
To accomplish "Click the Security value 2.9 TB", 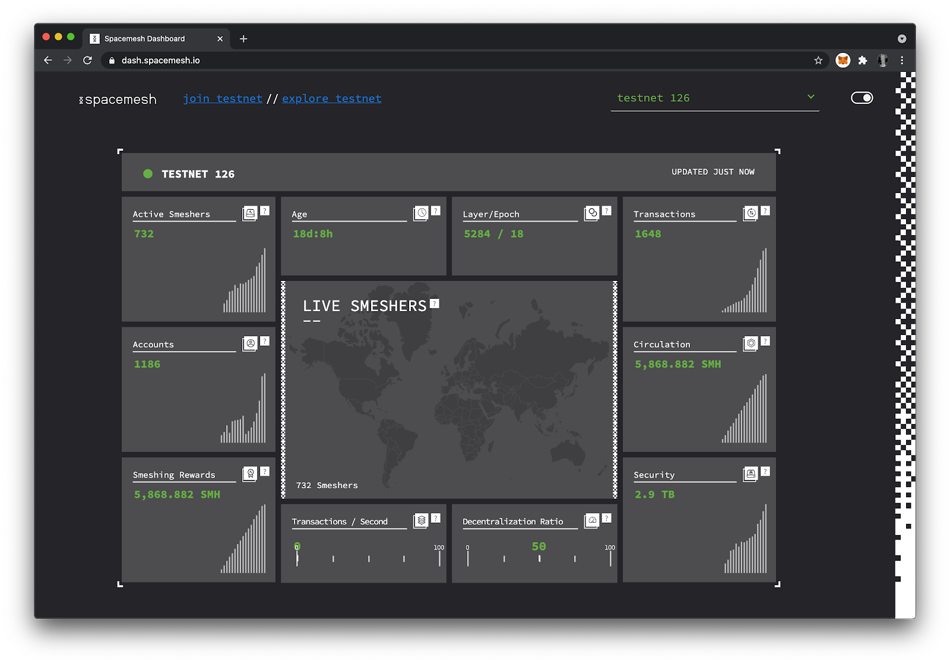I will (654, 494).
